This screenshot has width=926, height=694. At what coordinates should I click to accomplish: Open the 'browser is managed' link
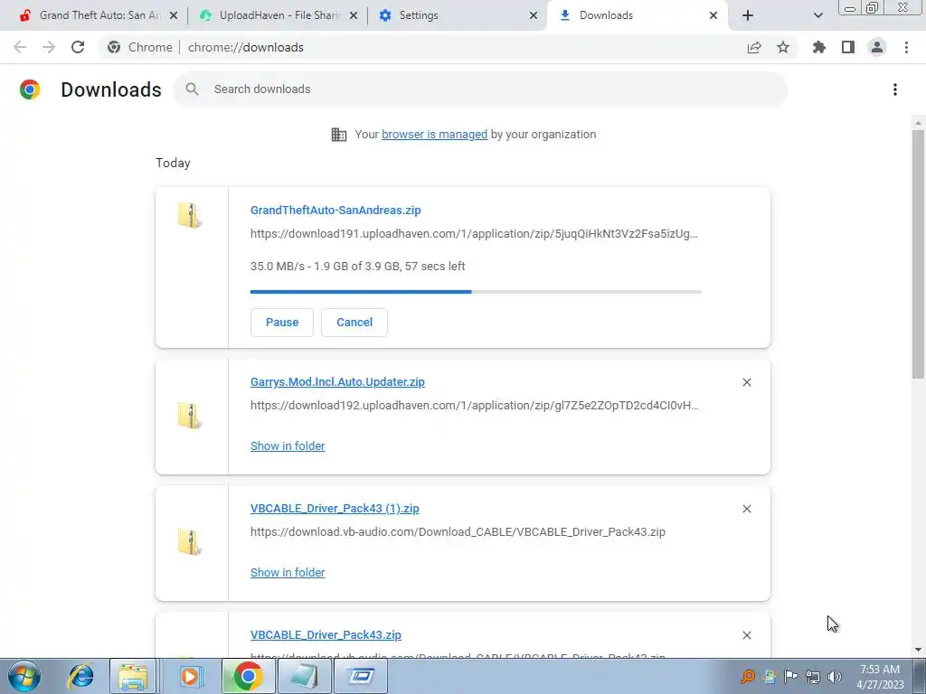[x=434, y=135]
